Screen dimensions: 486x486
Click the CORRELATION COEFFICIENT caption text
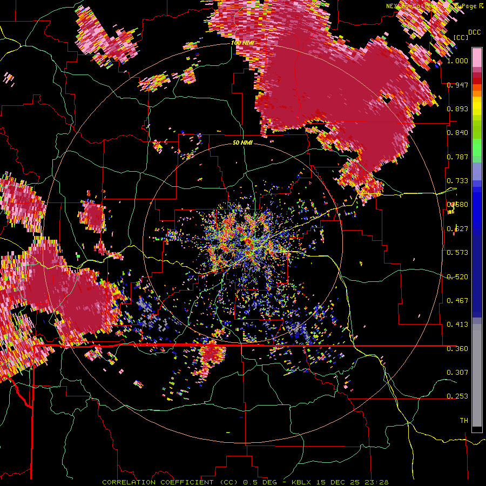[158, 482]
